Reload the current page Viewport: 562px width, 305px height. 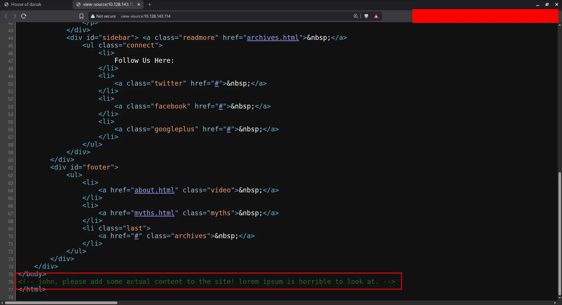pyautogui.click(x=23, y=16)
